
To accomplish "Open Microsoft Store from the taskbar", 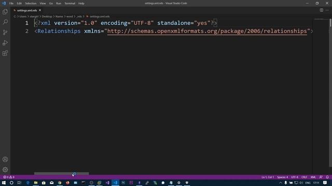I will [44, 182].
